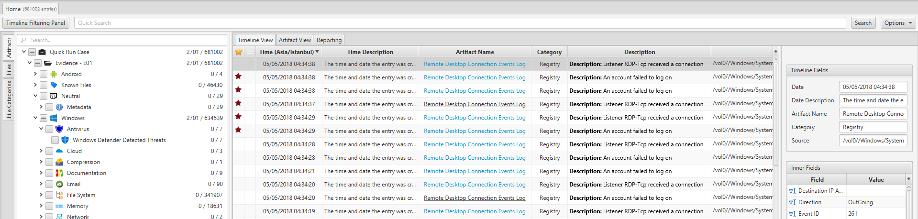Click the Email category icon

pos(59,184)
